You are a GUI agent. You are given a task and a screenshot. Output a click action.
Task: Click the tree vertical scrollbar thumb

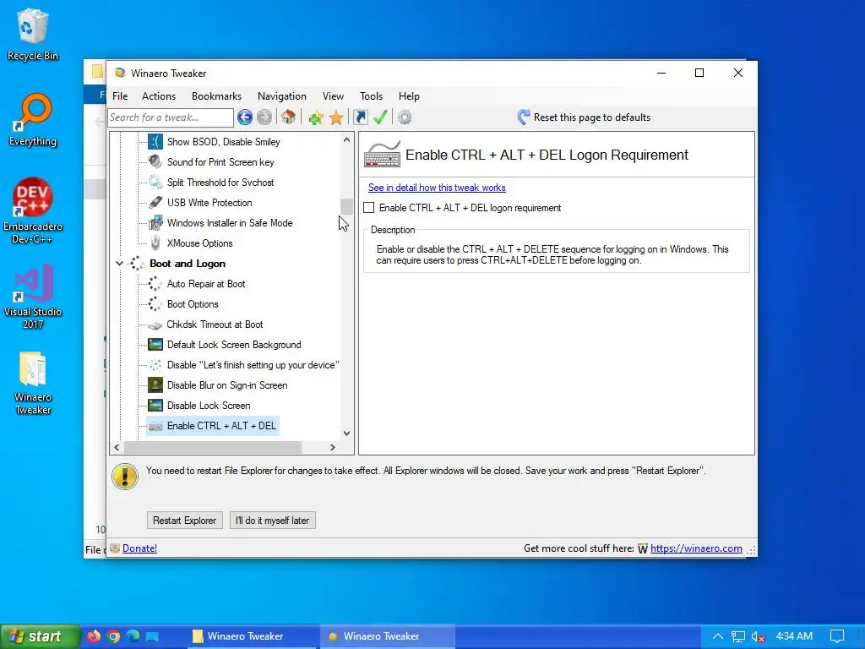(346, 206)
